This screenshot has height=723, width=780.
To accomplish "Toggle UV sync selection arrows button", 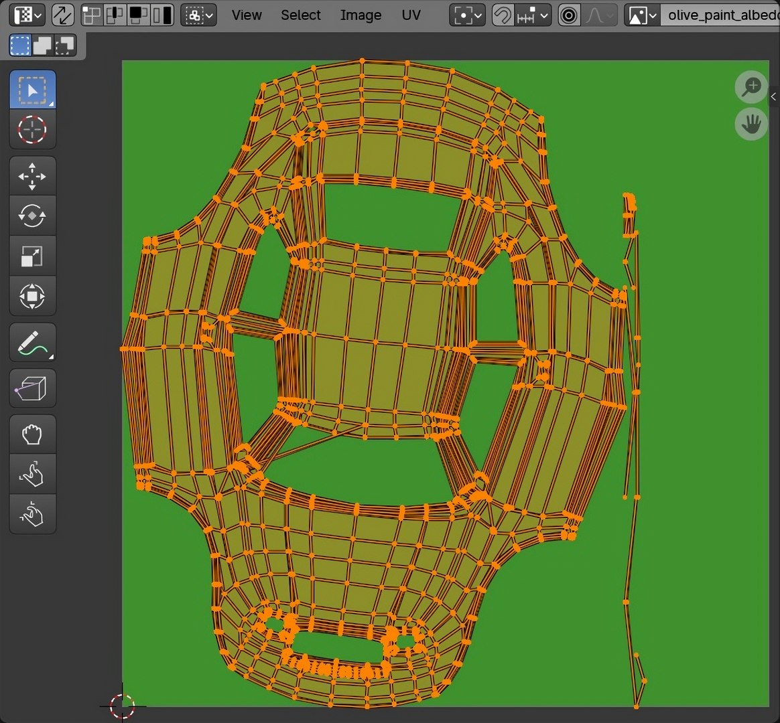I will [x=63, y=15].
